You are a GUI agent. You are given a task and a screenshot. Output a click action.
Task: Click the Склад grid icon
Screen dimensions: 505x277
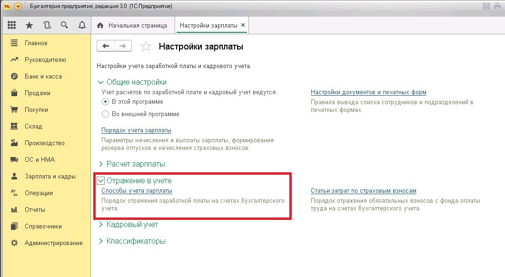pyautogui.click(x=14, y=126)
